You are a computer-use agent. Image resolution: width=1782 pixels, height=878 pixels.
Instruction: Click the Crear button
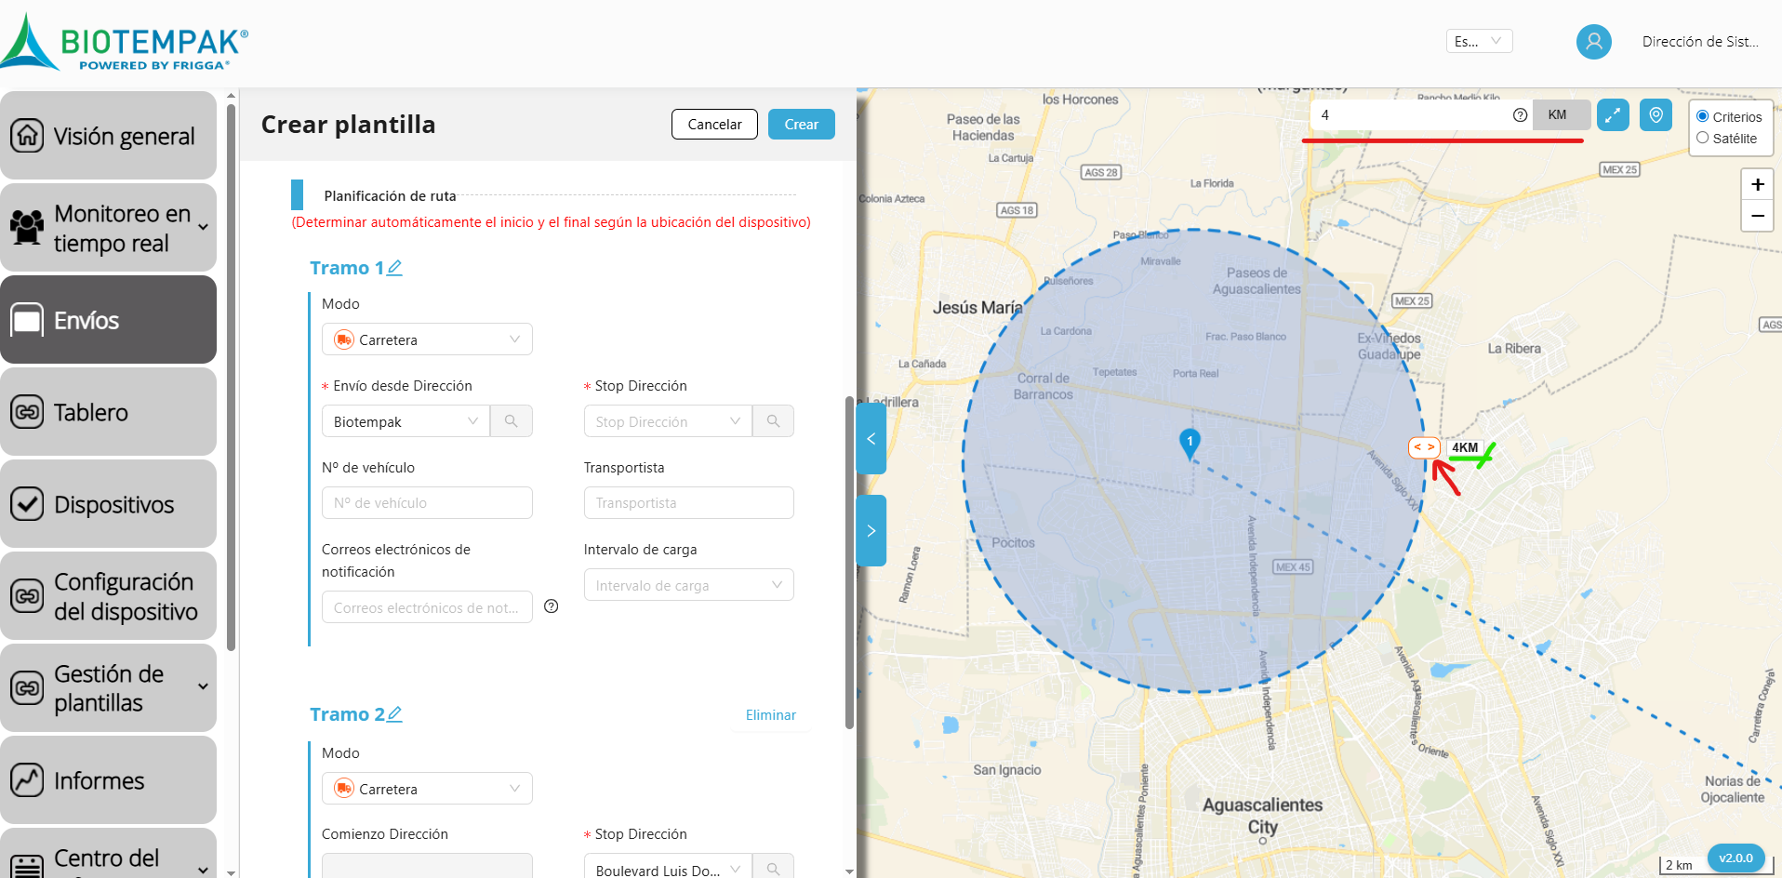(x=801, y=125)
